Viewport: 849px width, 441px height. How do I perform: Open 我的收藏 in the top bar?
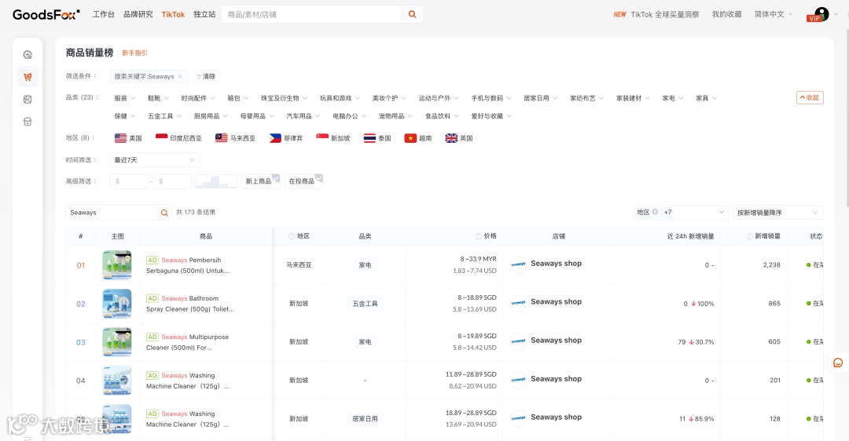[726, 15]
